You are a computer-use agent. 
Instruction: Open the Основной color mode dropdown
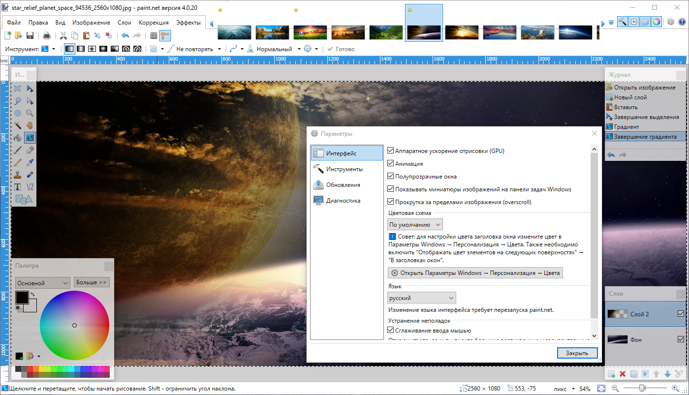click(x=42, y=283)
